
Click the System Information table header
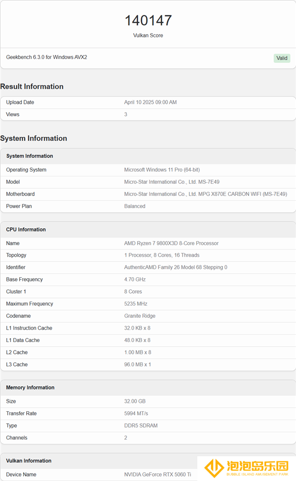[30, 156]
